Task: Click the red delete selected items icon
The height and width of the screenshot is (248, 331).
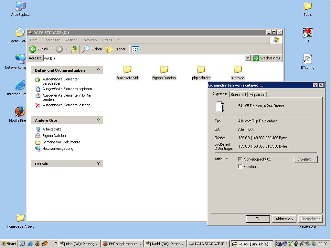Action: coord(38,105)
